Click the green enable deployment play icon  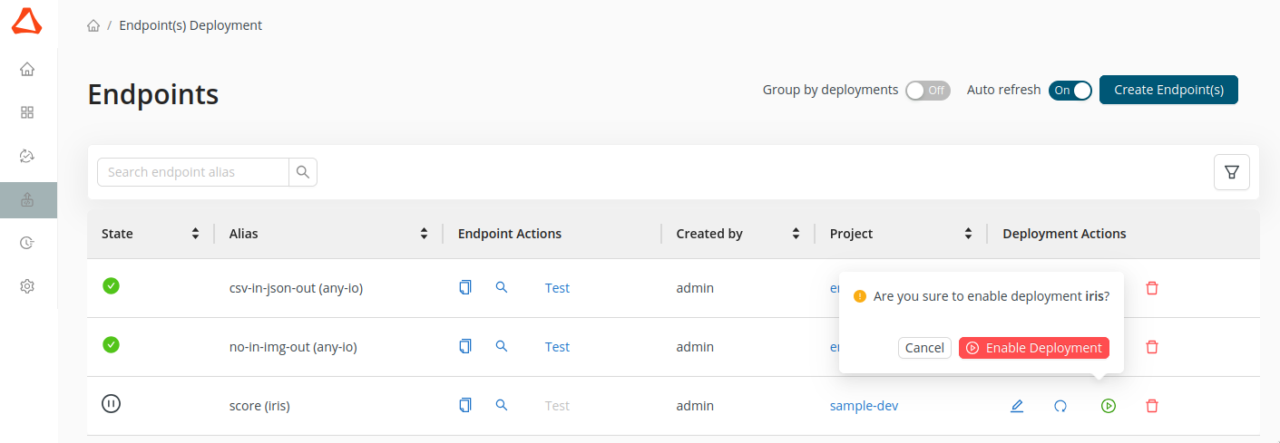coord(1108,406)
